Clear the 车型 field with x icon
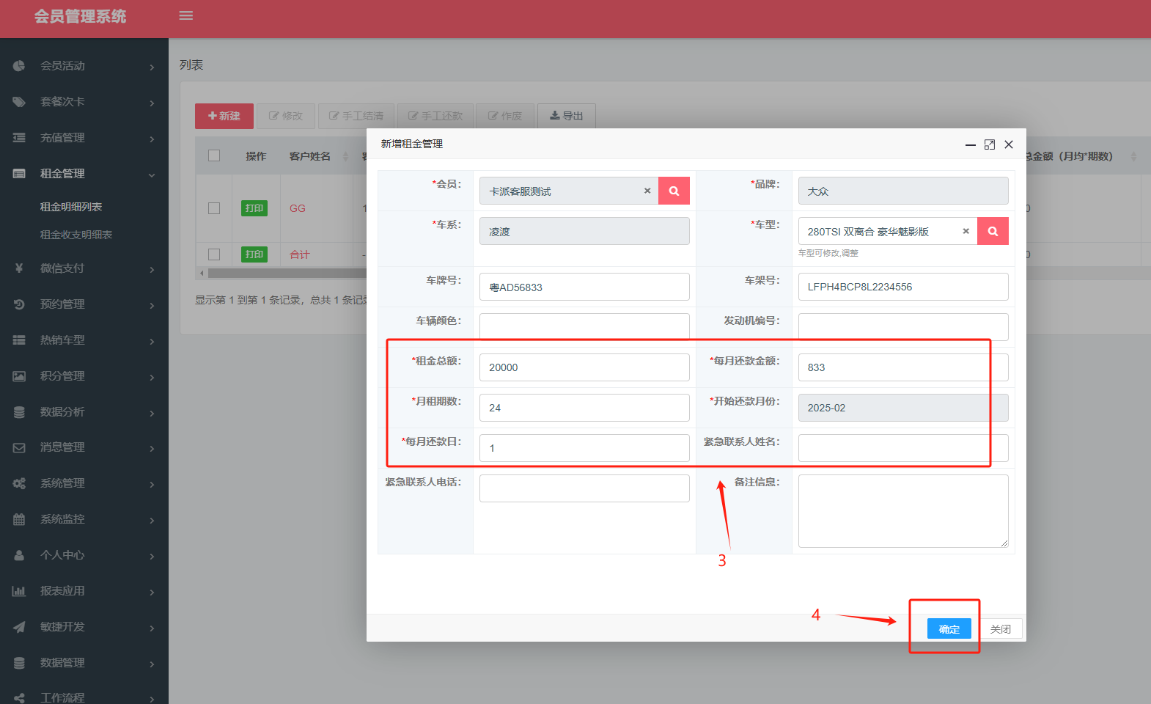Screen dimensions: 1151x704 tap(966, 231)
